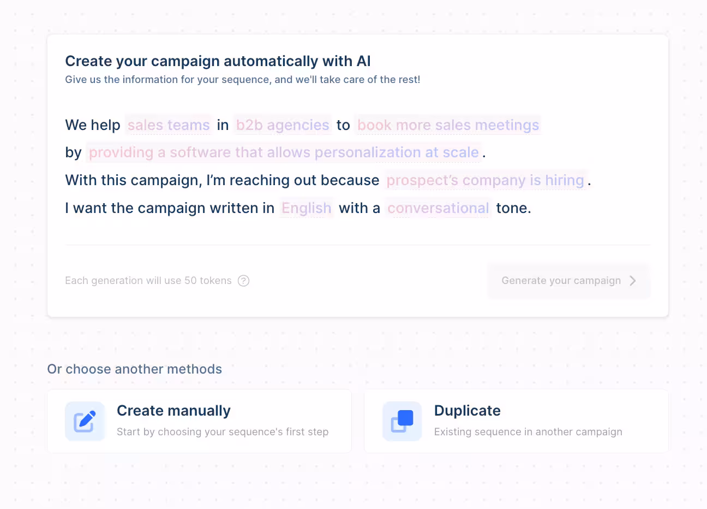707x509 pixels.
Task: Click the "Create your campaign automatically with AI" heading
Action: pyautogui.click(x=218, y=61)
